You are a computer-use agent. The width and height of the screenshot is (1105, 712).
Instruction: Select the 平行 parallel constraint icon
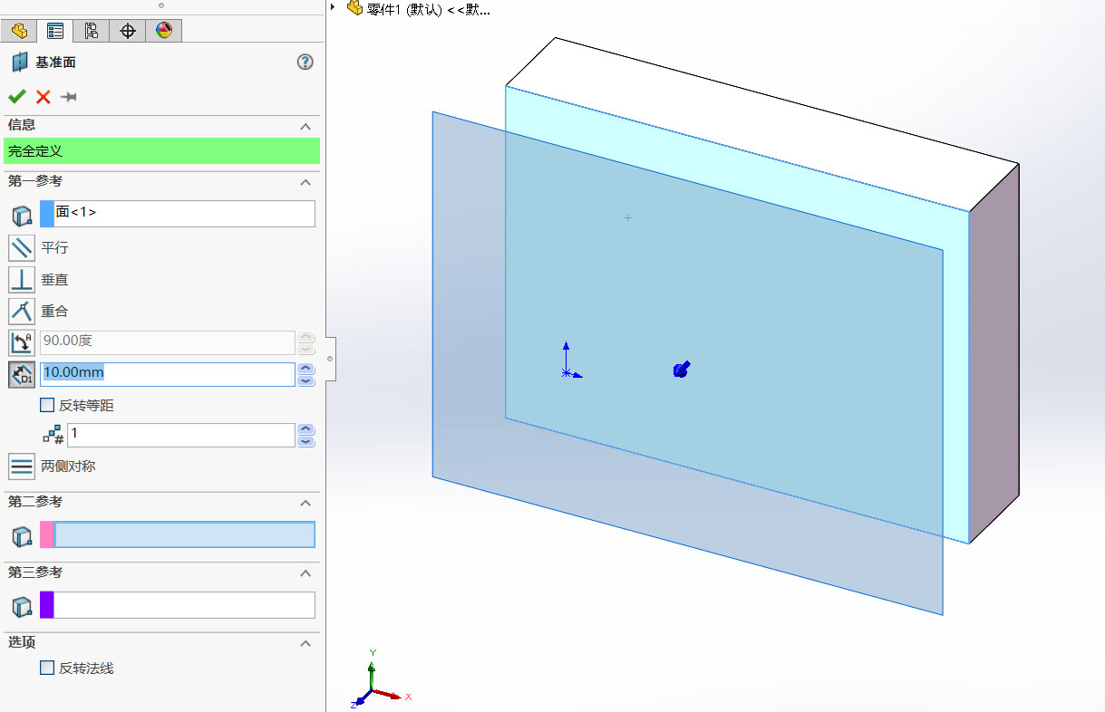point(22,247)
